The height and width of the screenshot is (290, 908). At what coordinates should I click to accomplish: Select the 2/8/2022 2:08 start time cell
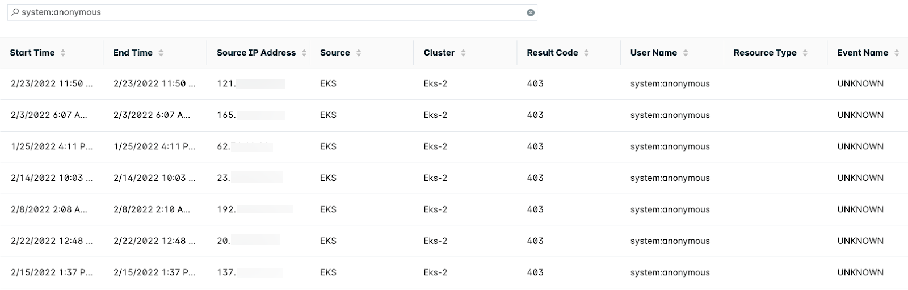tap(49, 209)
